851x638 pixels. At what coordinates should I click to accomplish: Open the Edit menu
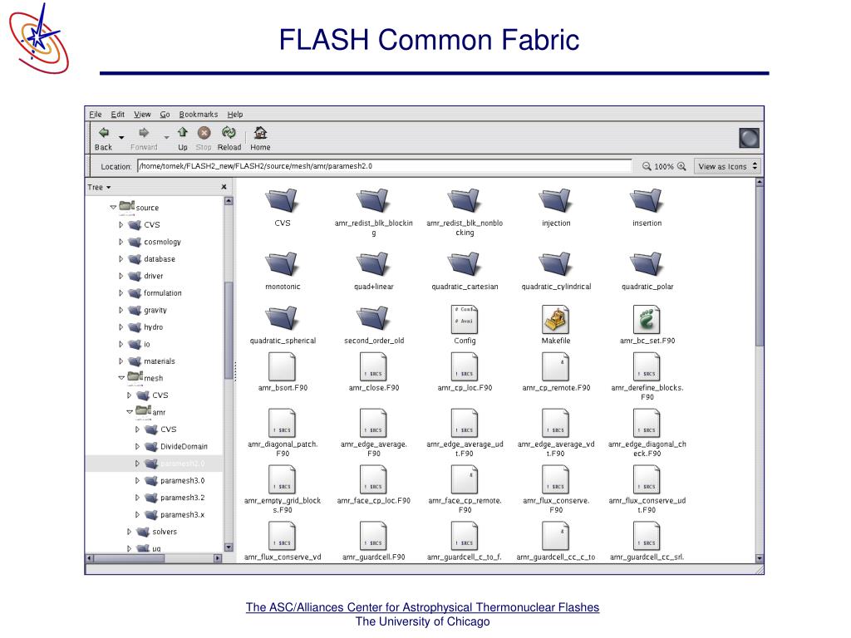click(x=118, y=115)
